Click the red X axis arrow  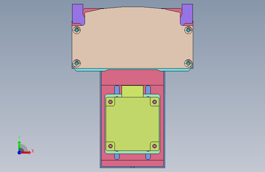(26, 152)
